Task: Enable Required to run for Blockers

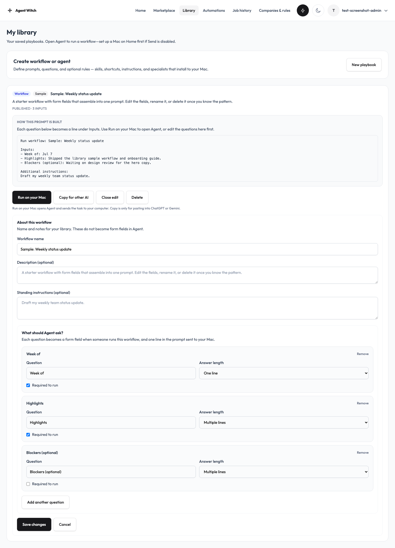Action: [x=28, y=484]
